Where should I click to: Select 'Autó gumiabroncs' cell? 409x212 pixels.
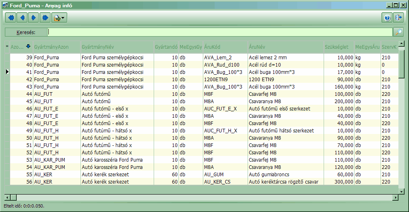coord(286,175)
